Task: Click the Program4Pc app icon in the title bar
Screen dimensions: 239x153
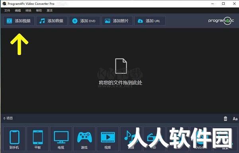Action: (x=4, y=4)
